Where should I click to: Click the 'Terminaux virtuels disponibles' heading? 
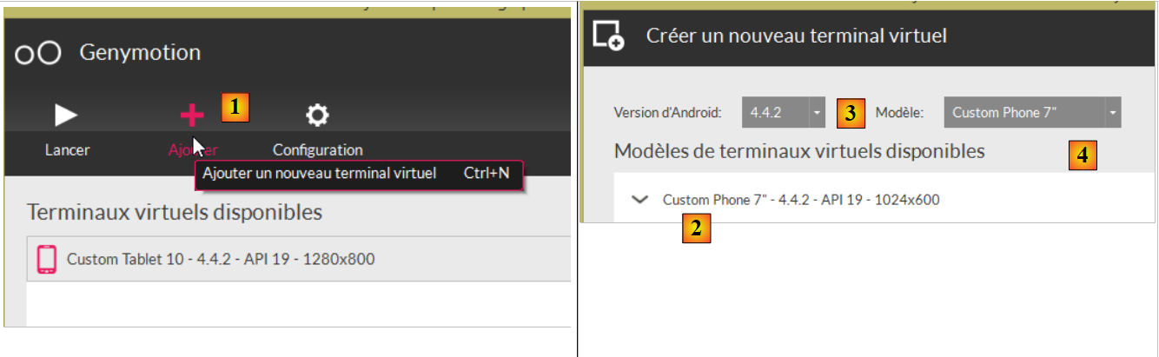click(175, 212)
